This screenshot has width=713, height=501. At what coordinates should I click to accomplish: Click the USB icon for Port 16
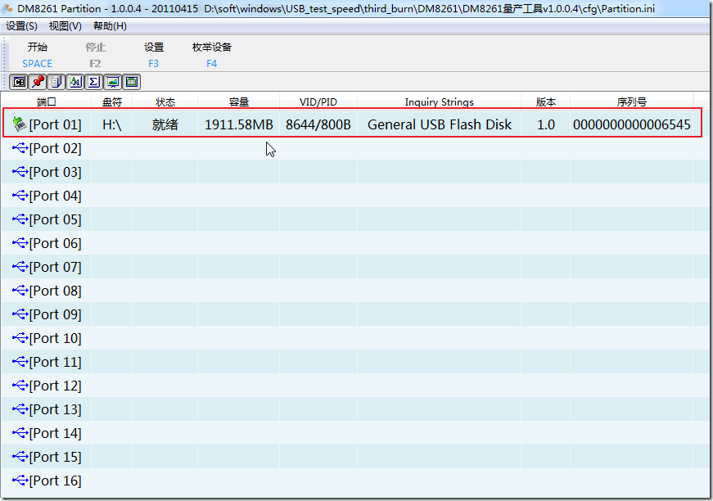tap(20, 480)
